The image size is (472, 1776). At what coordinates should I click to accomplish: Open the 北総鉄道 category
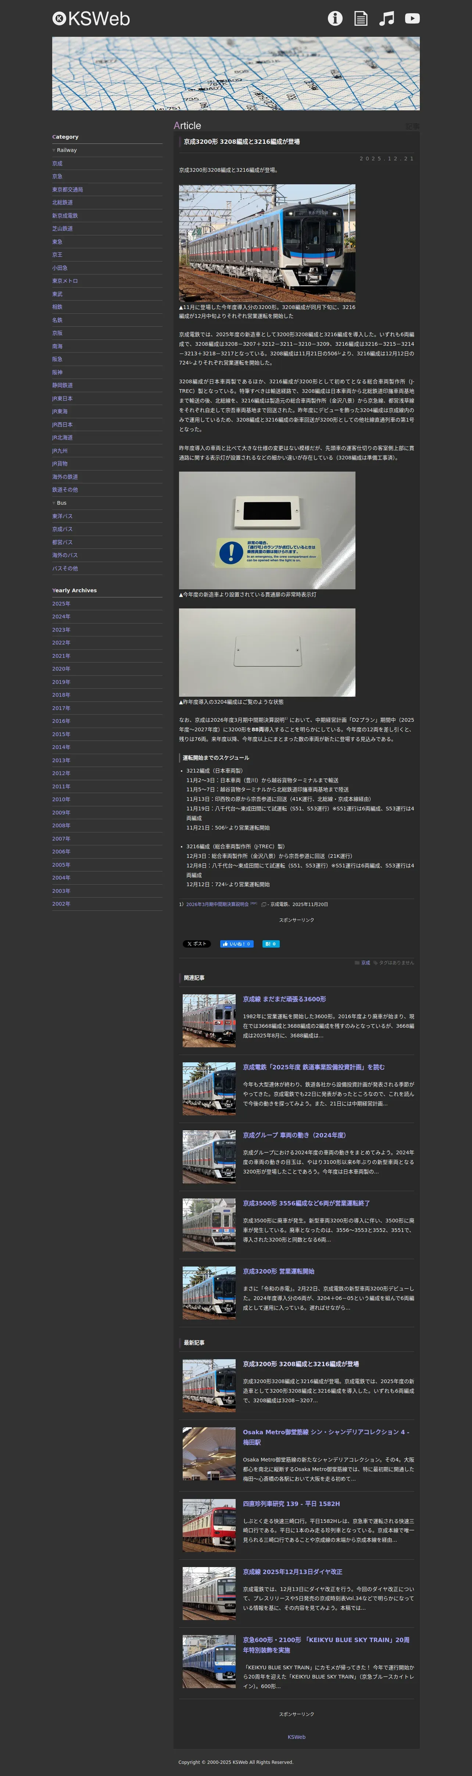(62, 203)
